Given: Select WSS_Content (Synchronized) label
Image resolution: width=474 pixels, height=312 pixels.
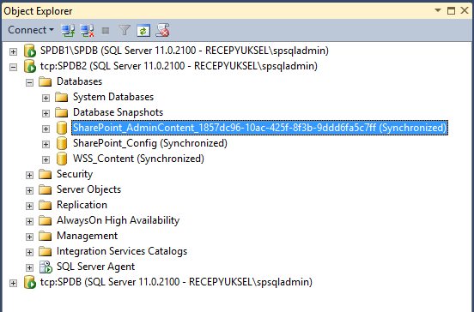Looking at the screenshot, I should click(138, 159).
